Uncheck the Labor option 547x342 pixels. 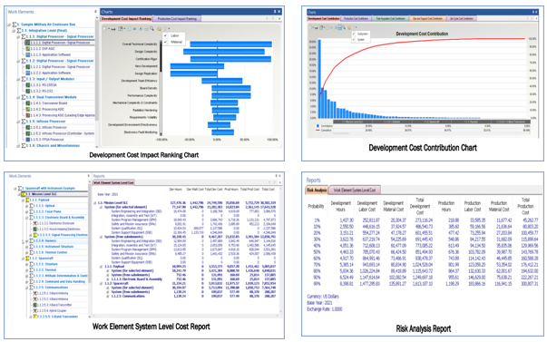(x=165, y=35)
